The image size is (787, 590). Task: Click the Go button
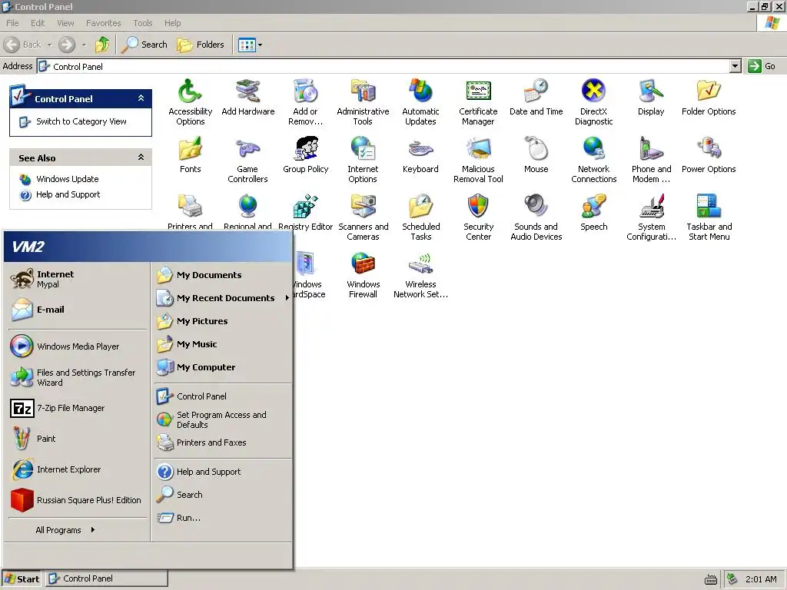tap(762, 66)
